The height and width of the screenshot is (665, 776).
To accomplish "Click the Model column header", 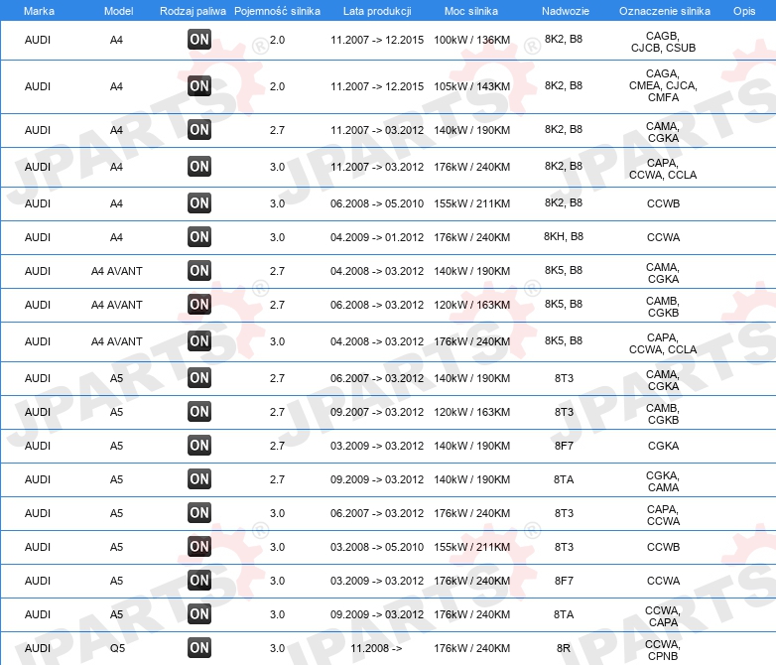I will pyautogui.click(x=118, y=11).
